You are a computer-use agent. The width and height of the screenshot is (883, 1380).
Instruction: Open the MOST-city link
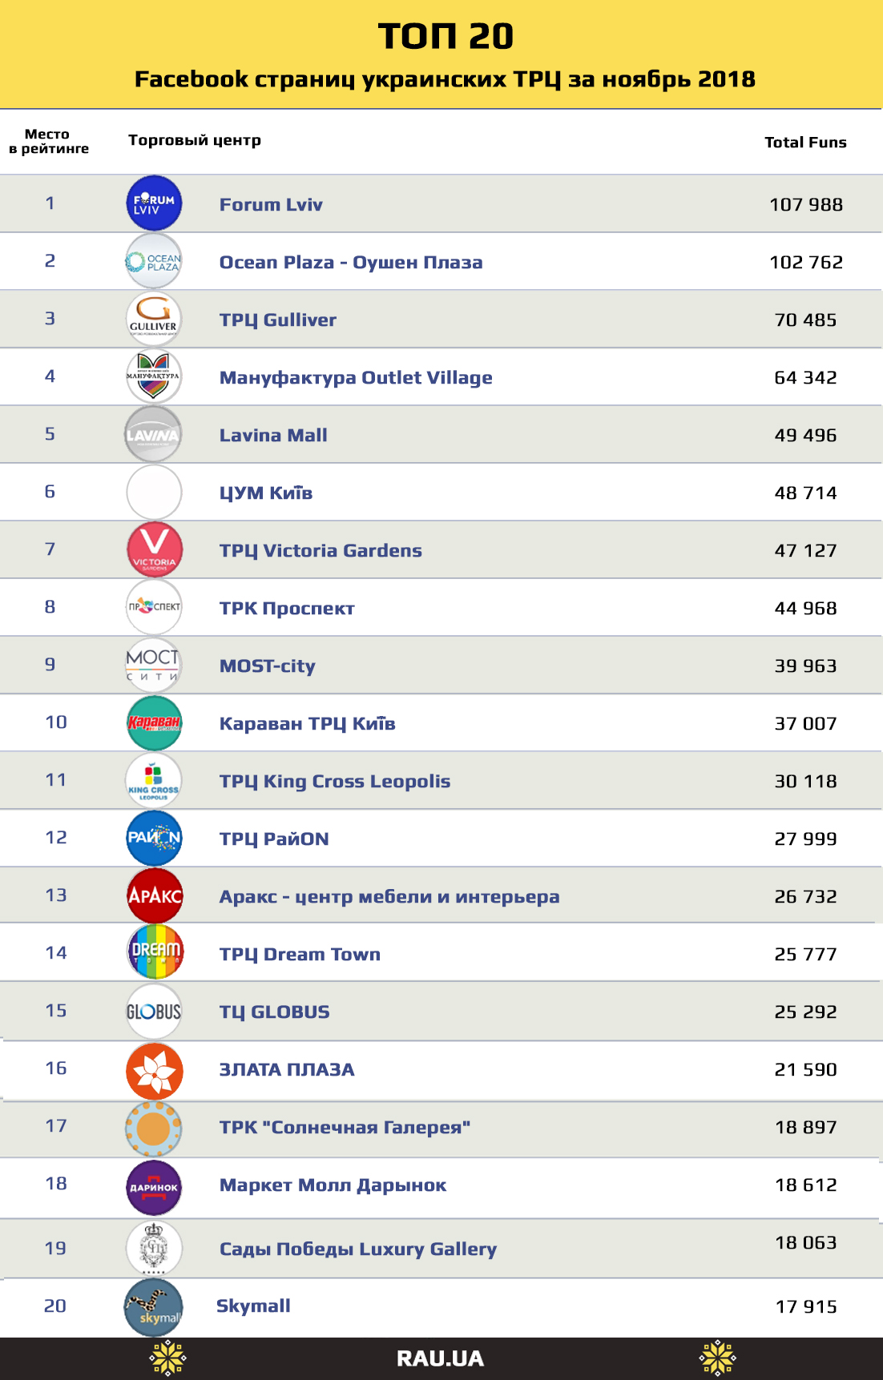tap(268, 666)
